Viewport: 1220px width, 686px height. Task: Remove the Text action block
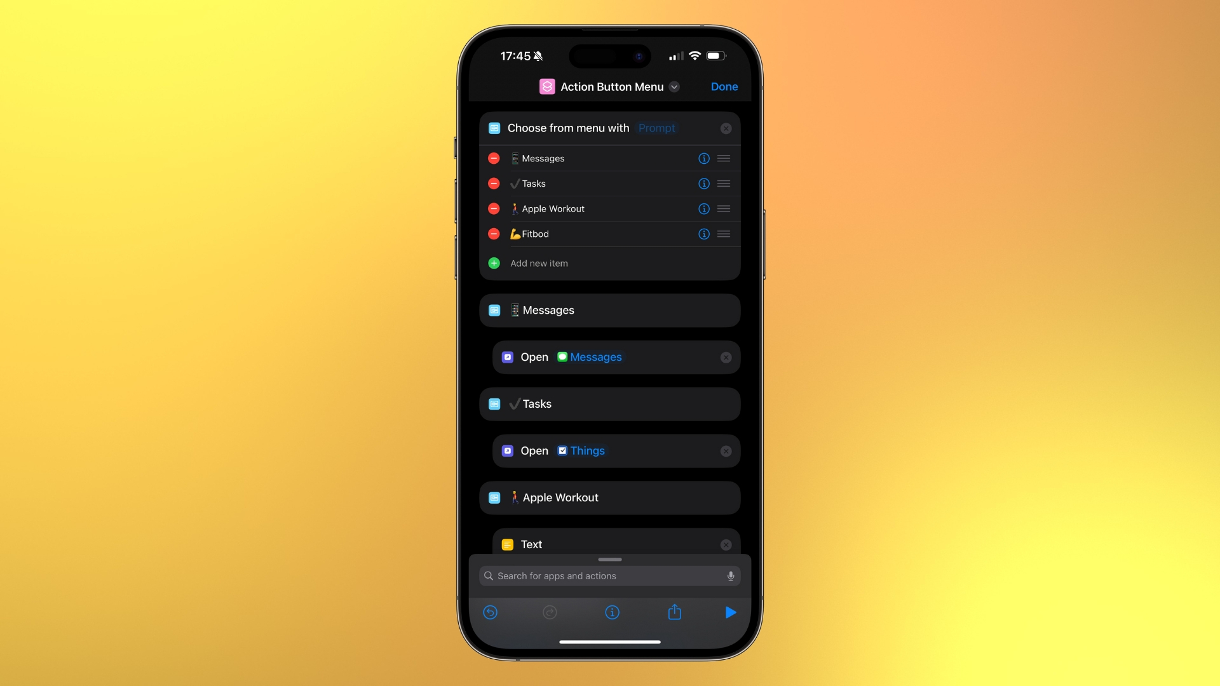click(726, 544)
